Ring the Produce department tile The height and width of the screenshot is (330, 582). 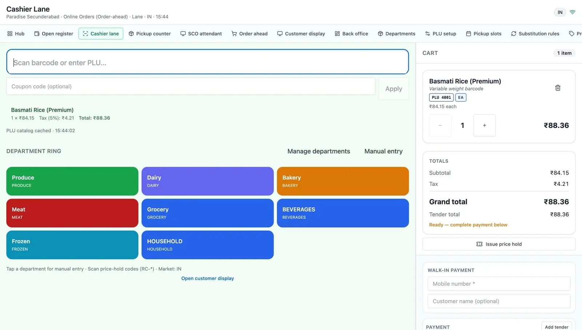coord(72,181)
